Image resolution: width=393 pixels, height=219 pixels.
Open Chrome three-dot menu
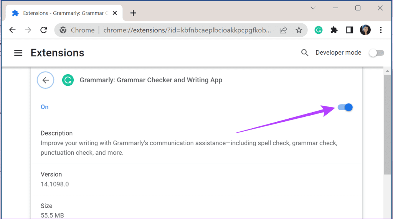pos(381,30)
